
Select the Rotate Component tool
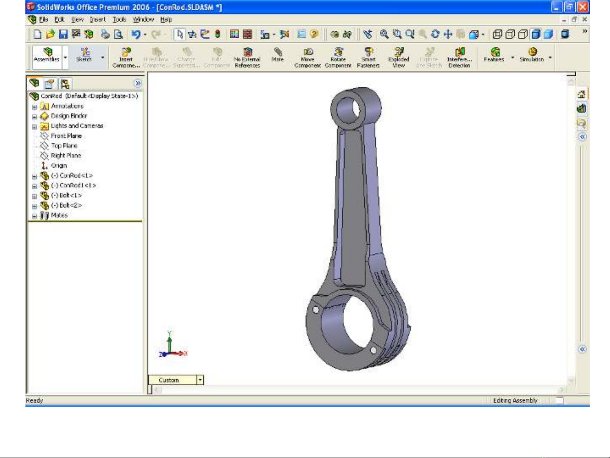click(x=338, y=57)
